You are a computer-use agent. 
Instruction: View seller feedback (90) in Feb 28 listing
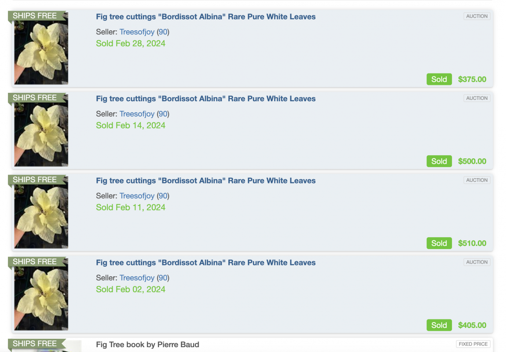pos(163,32)
